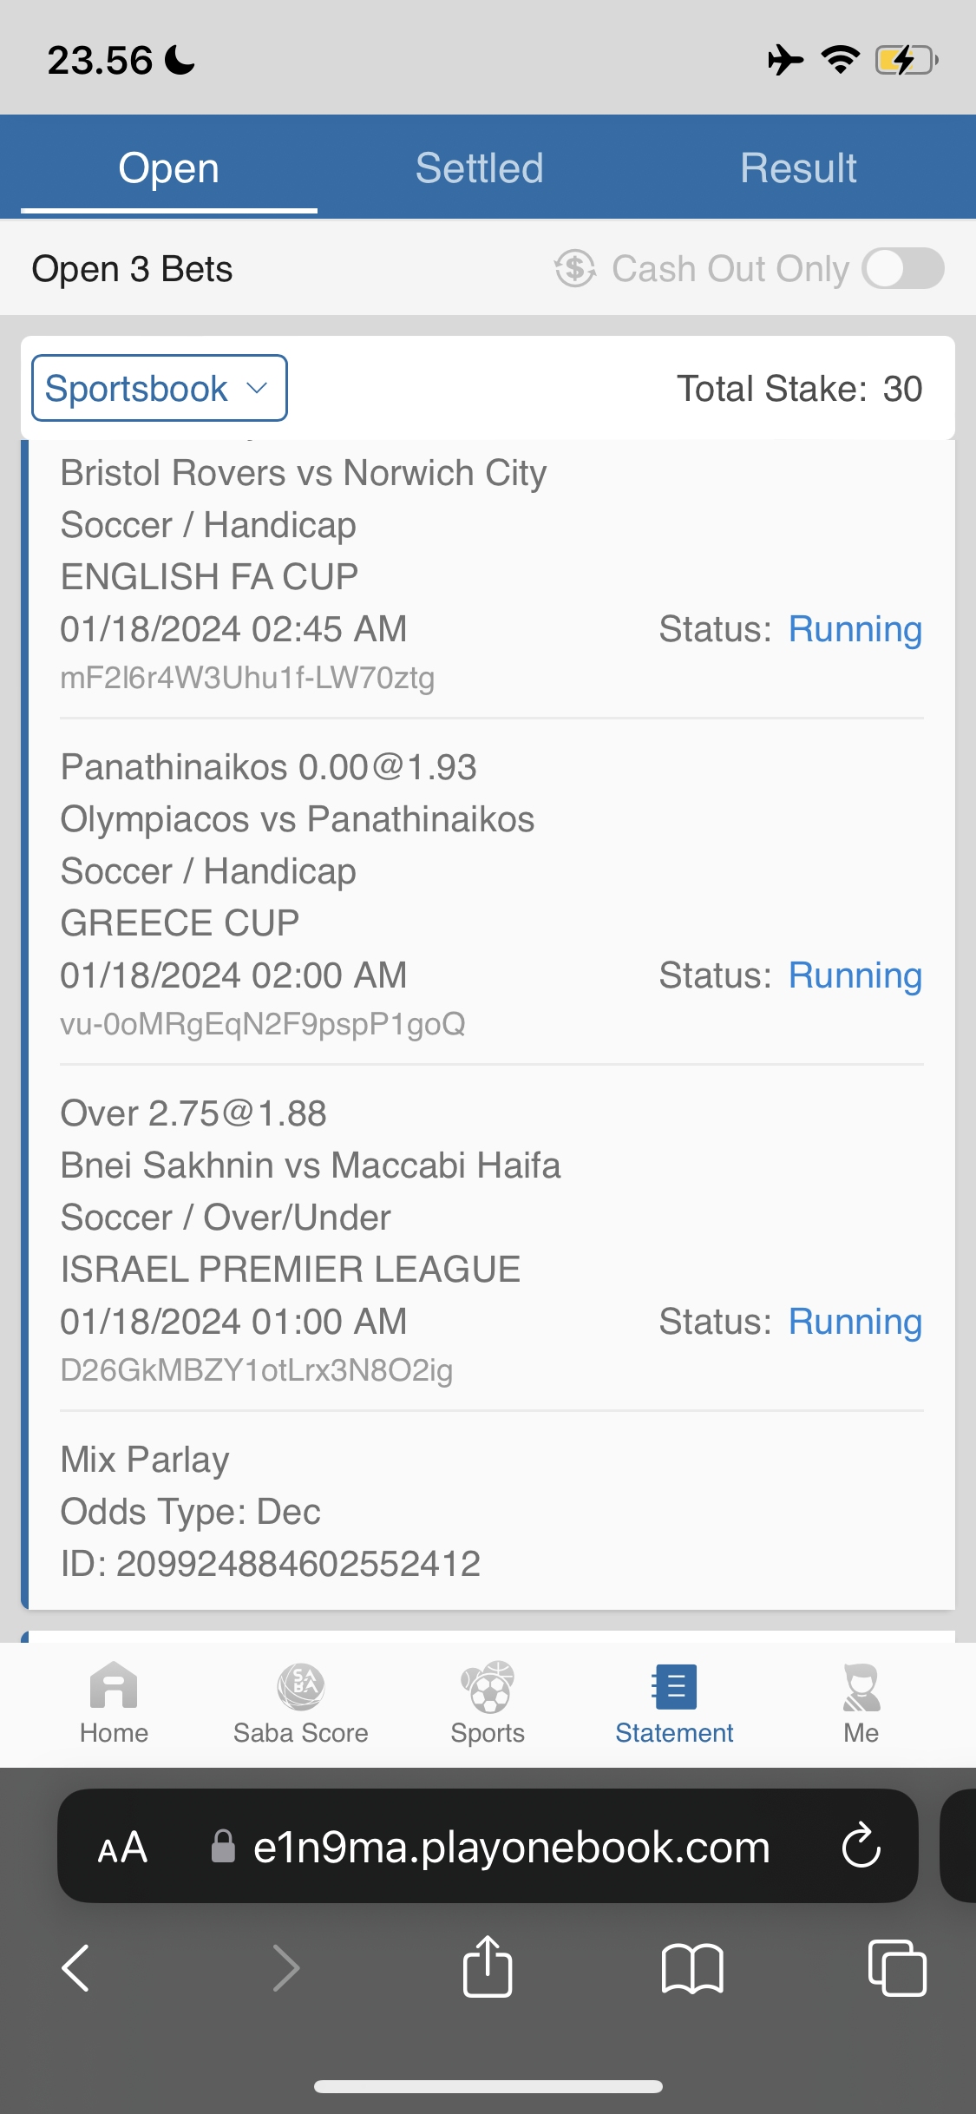Open Saba Score from bottom navigation
Viewport: 976px width, 2114px height.
point(300,1686)
